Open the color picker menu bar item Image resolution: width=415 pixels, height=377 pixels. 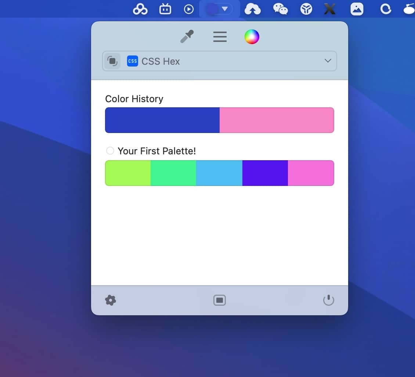(219, 9)
